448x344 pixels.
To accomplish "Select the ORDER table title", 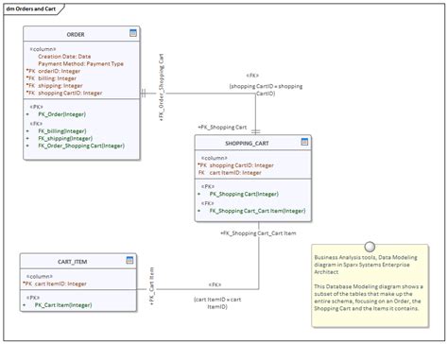I will [76, 34].
